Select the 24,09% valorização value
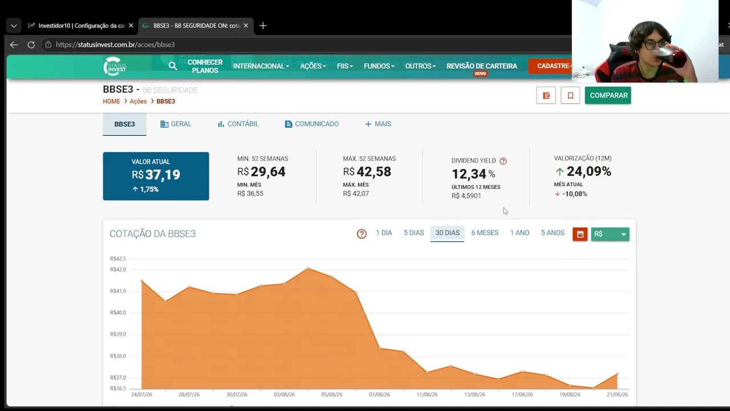 pyautogui.click(x=589, y=172)
